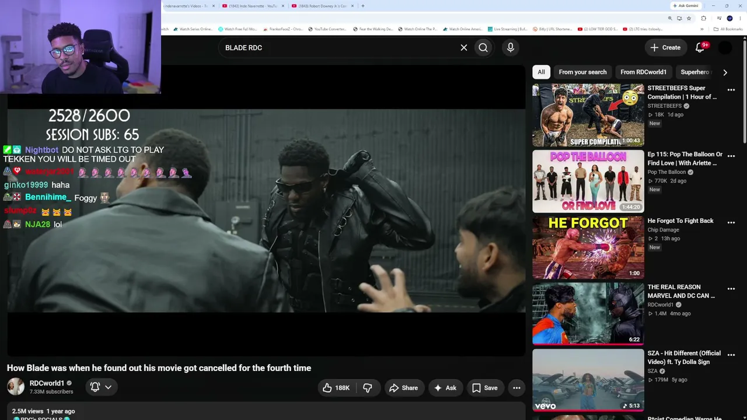Open YouTube Converter bookmark
747x420 pixels.
coord(327,29)
